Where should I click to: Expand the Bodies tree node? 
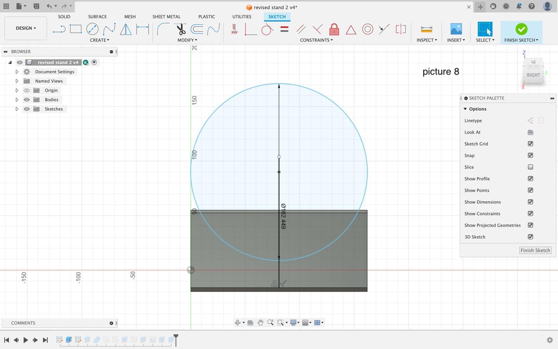coord(17,100)
